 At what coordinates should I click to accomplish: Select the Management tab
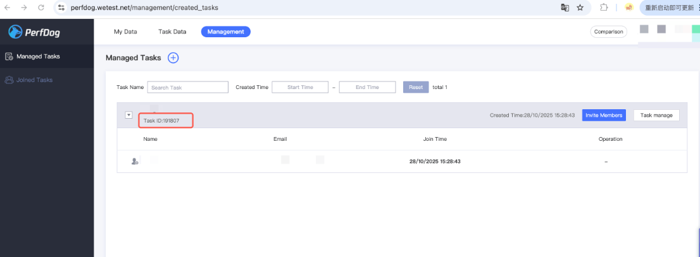pyautogui.click(x=225, y=32)
